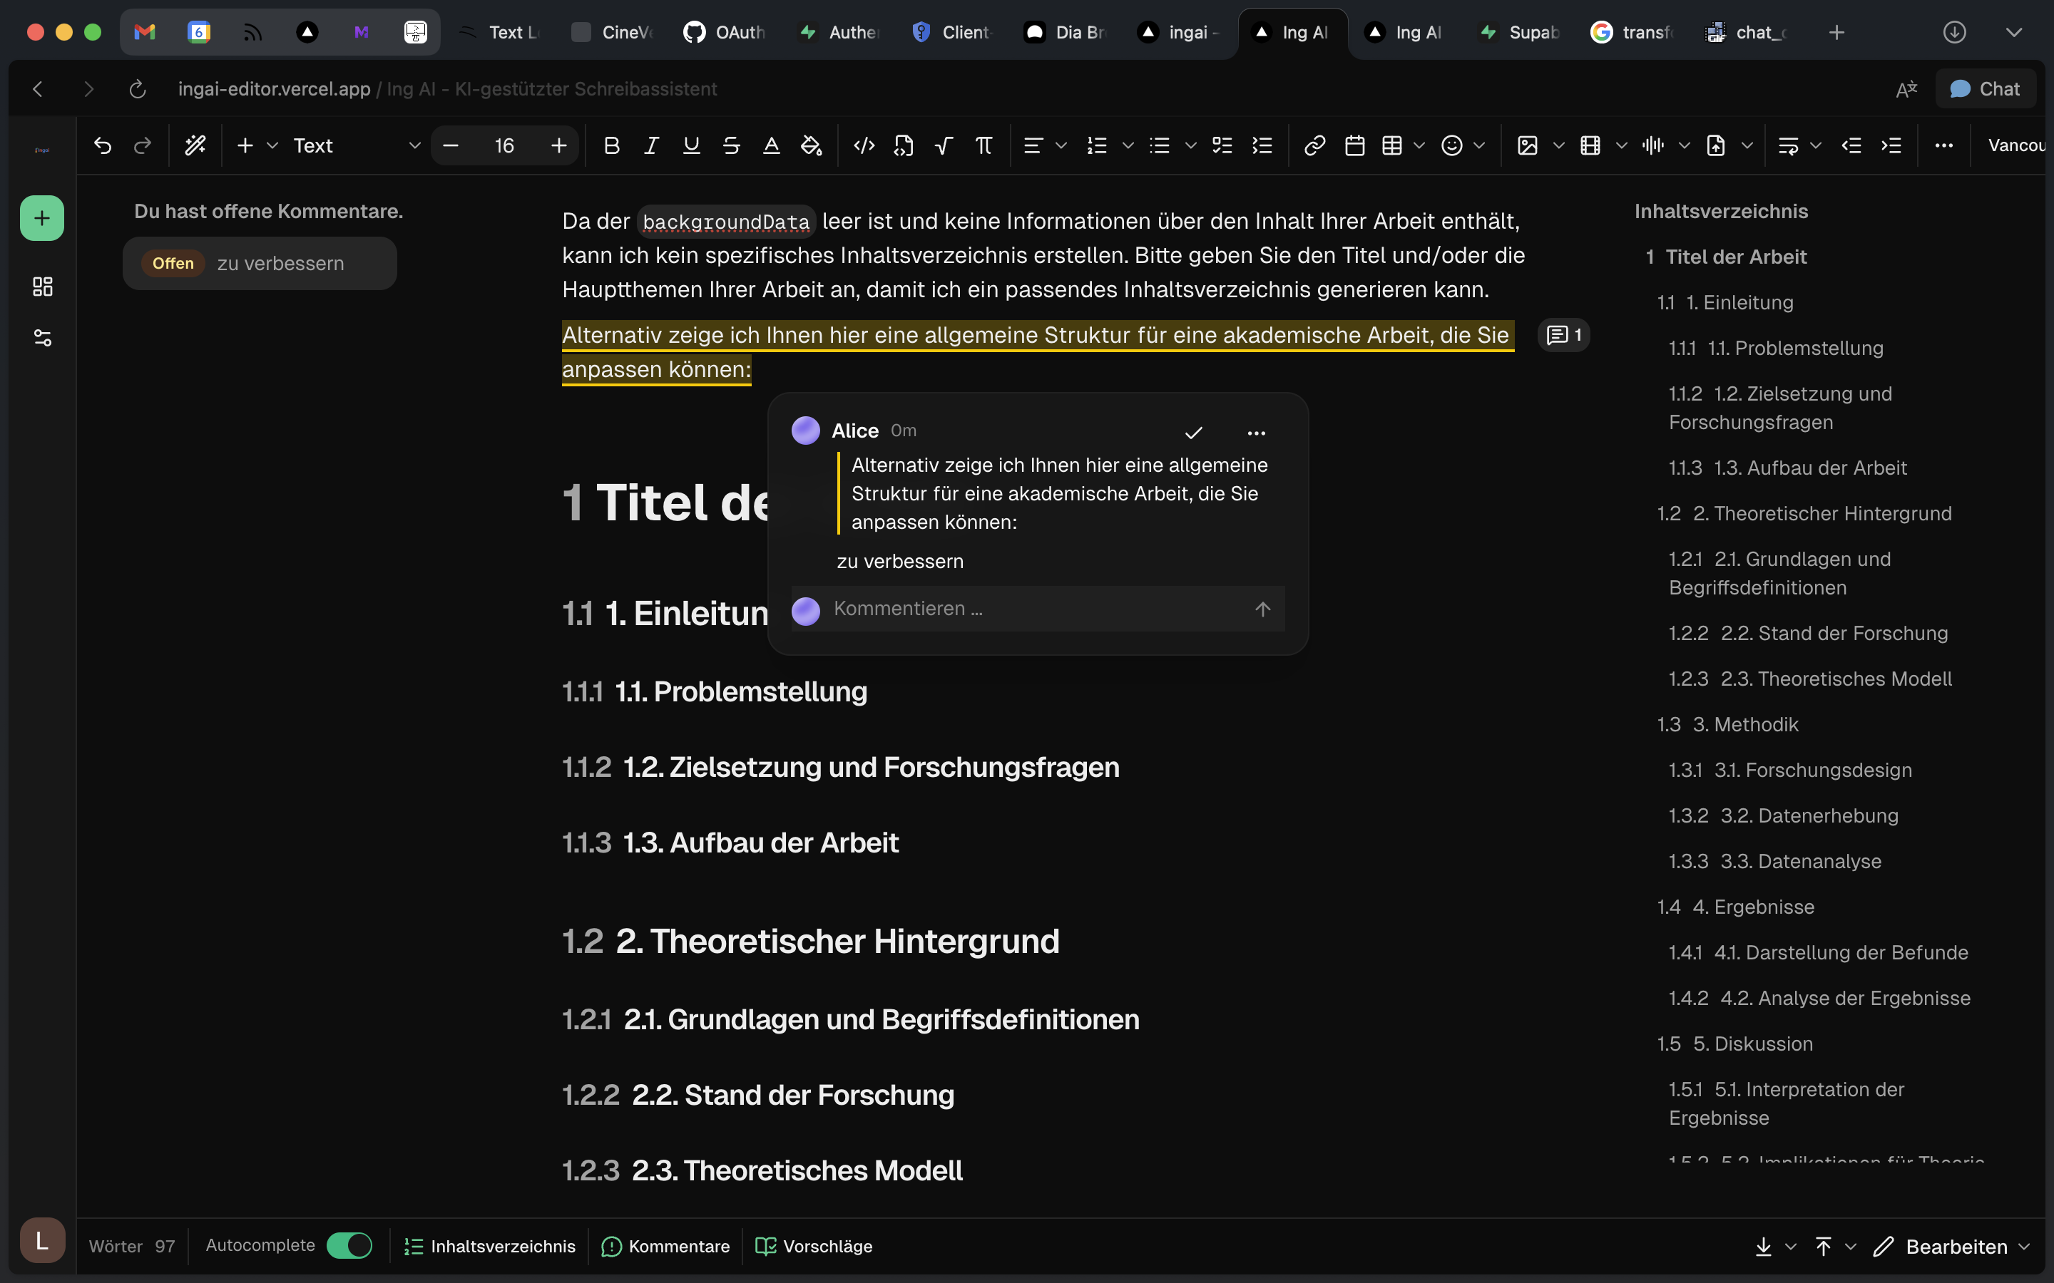Open the calendar date picker icon
This screenshot has height=1283, width=2054.
tap(1354, 146)
